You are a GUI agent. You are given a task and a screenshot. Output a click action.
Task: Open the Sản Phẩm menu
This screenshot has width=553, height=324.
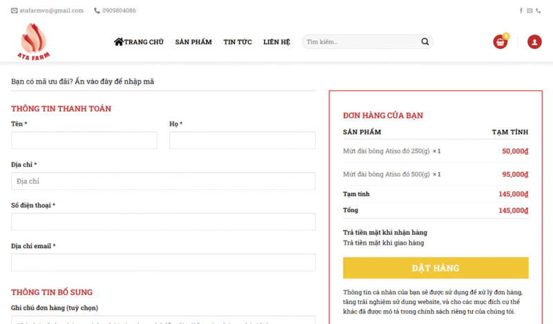click(194, 42)
